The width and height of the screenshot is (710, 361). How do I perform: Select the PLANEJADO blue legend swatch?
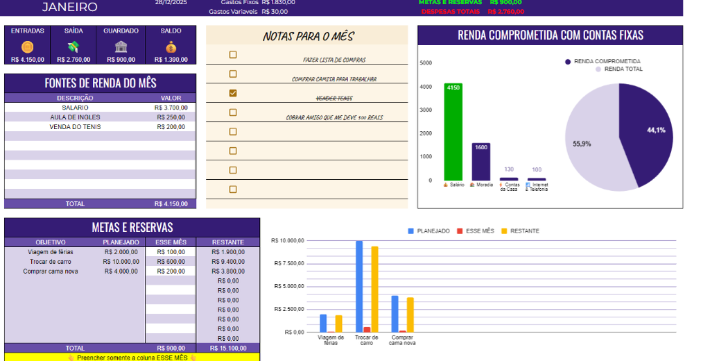click(410, 231)
